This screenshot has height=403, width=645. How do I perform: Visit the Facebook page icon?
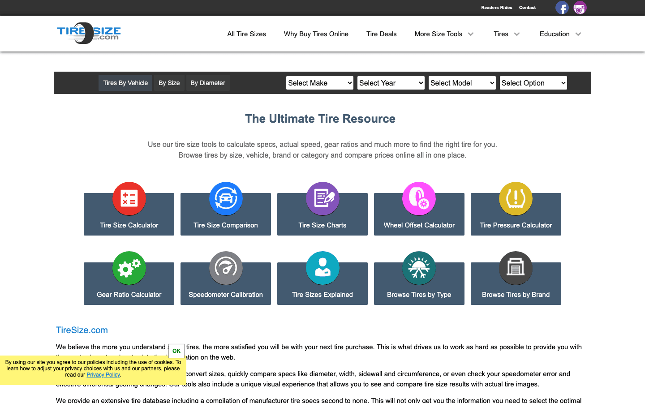[x=562, y=8]
